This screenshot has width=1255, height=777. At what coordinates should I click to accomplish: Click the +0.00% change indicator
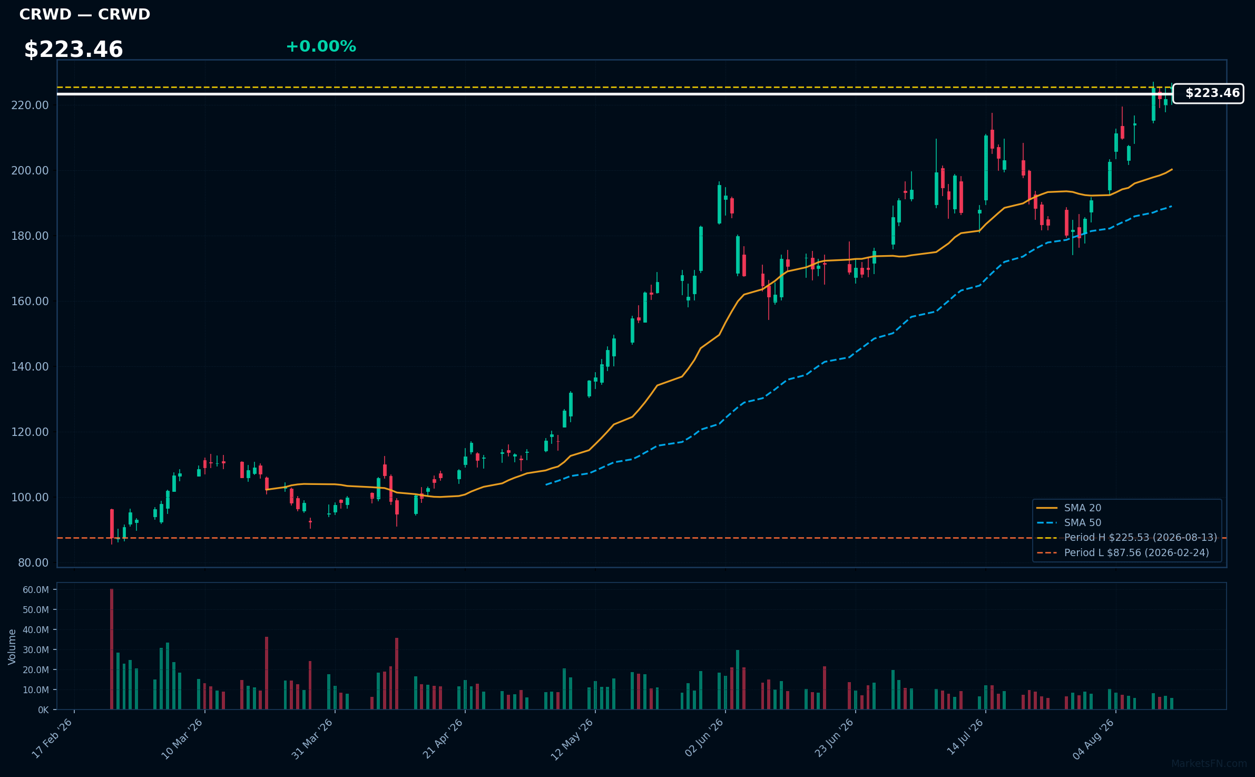click(x=321, y=46)
